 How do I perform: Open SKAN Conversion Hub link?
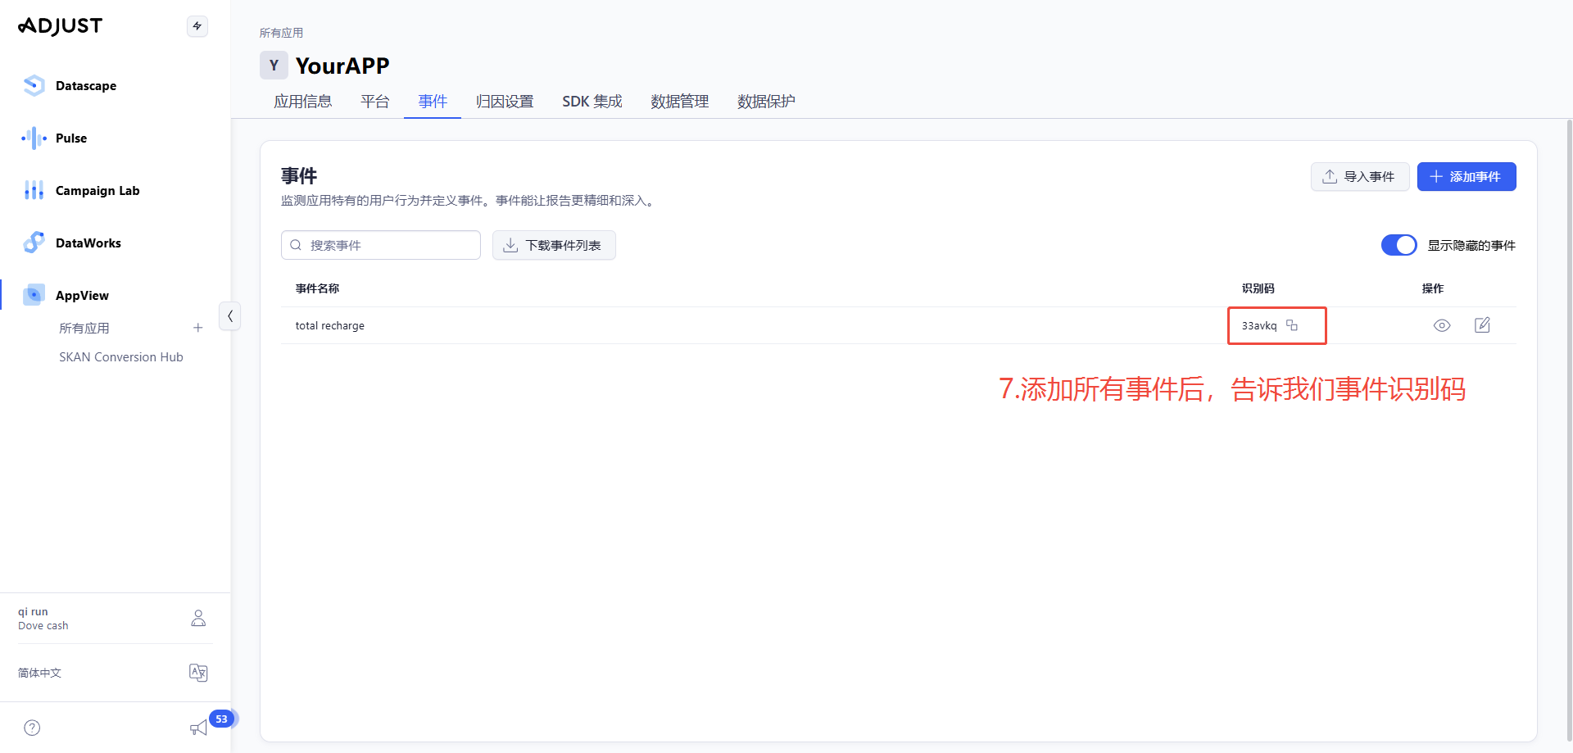click(x=121, y=357)
